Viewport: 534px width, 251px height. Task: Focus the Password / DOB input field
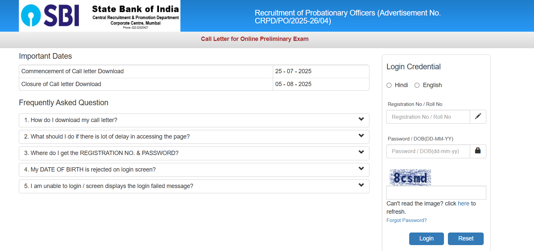pos(428,151)
